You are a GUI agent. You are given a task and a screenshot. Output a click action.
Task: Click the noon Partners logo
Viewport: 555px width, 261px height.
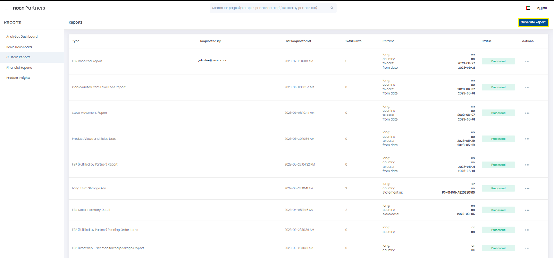coord(29,8)
